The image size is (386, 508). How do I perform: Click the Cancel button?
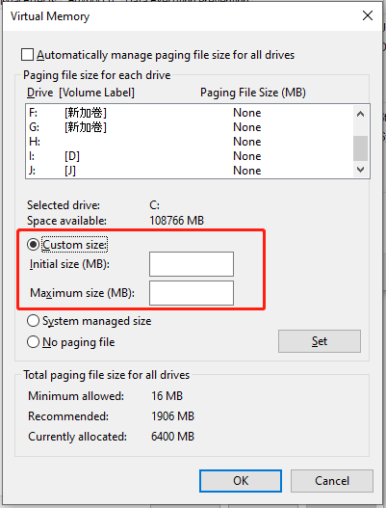(332, 481)
